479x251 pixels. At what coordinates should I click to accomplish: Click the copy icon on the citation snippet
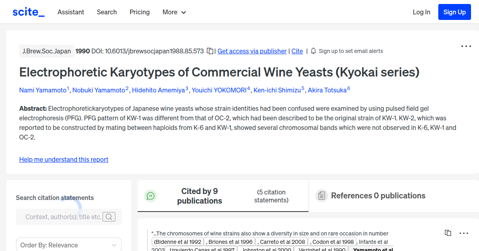pos(447,233)
